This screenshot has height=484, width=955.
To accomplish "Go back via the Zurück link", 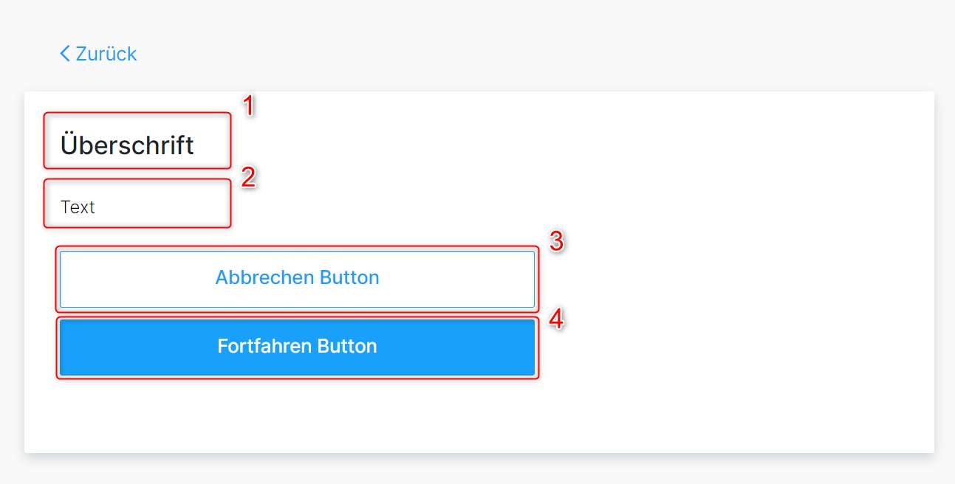I will coord(98,53).
